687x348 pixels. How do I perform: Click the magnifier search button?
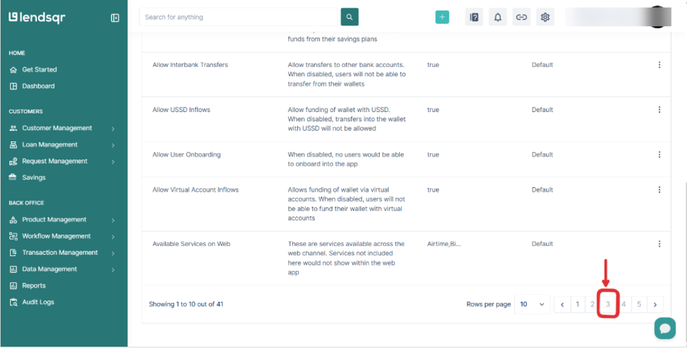[350, 17]
